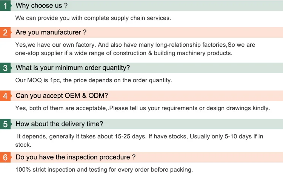This screenshot has height=178, width=283.
Task: Select the orange number 4 badge
Action: [x=5, y=96]
